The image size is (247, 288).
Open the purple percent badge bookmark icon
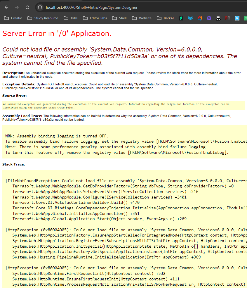[209, 18]
